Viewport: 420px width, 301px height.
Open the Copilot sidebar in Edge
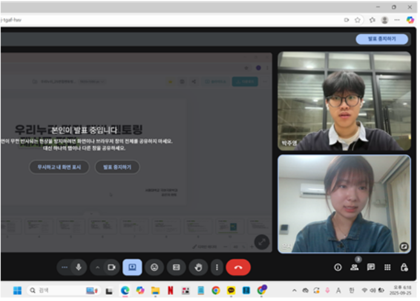click(x=410, y=20)
